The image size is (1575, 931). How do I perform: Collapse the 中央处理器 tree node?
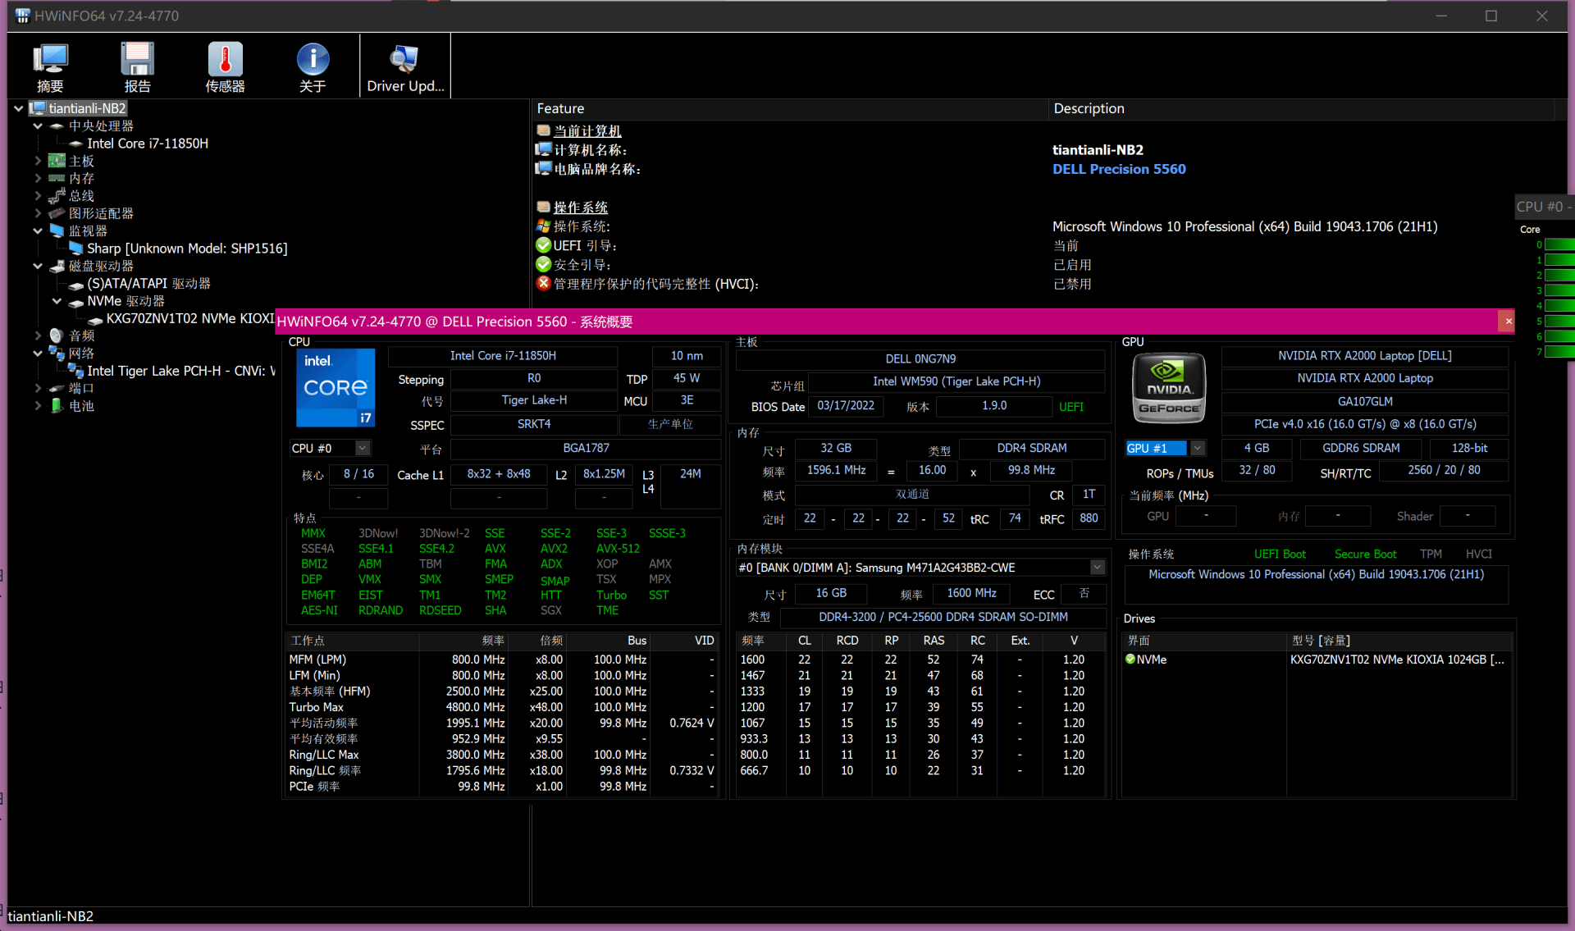click(38, 126)
